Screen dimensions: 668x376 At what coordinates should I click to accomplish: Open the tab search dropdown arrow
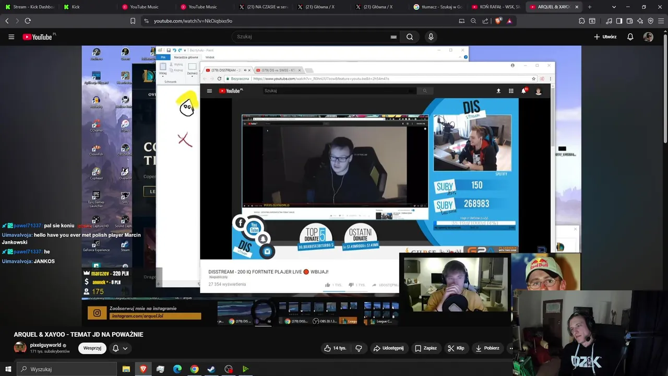(614, 7)
